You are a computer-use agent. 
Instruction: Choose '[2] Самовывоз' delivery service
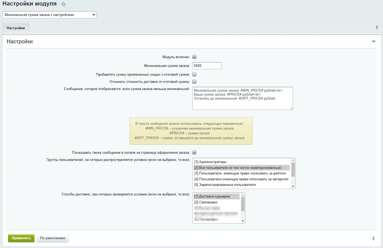pyautogui.click(x=206, y=202)
